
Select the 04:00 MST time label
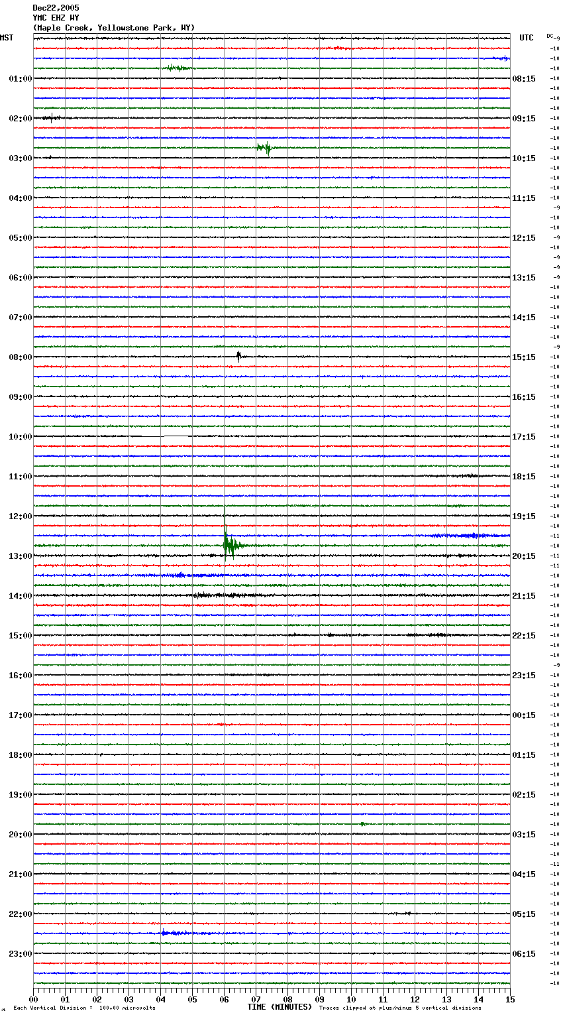[21, 198]
